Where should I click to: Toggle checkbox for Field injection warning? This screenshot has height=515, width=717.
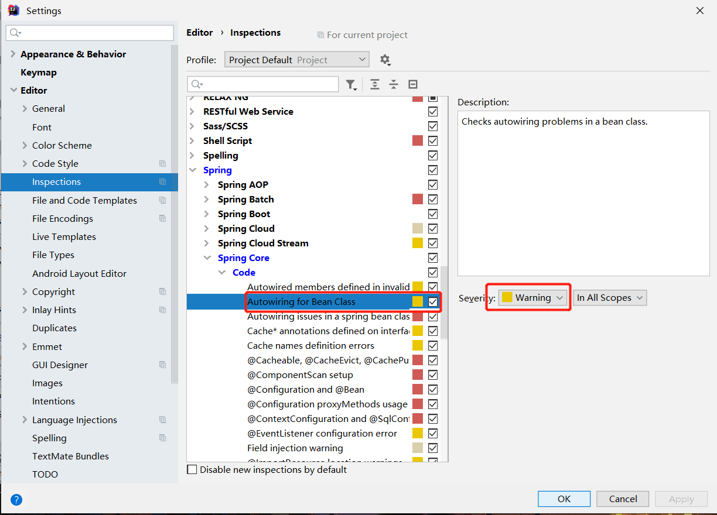(x=433, y=448)
